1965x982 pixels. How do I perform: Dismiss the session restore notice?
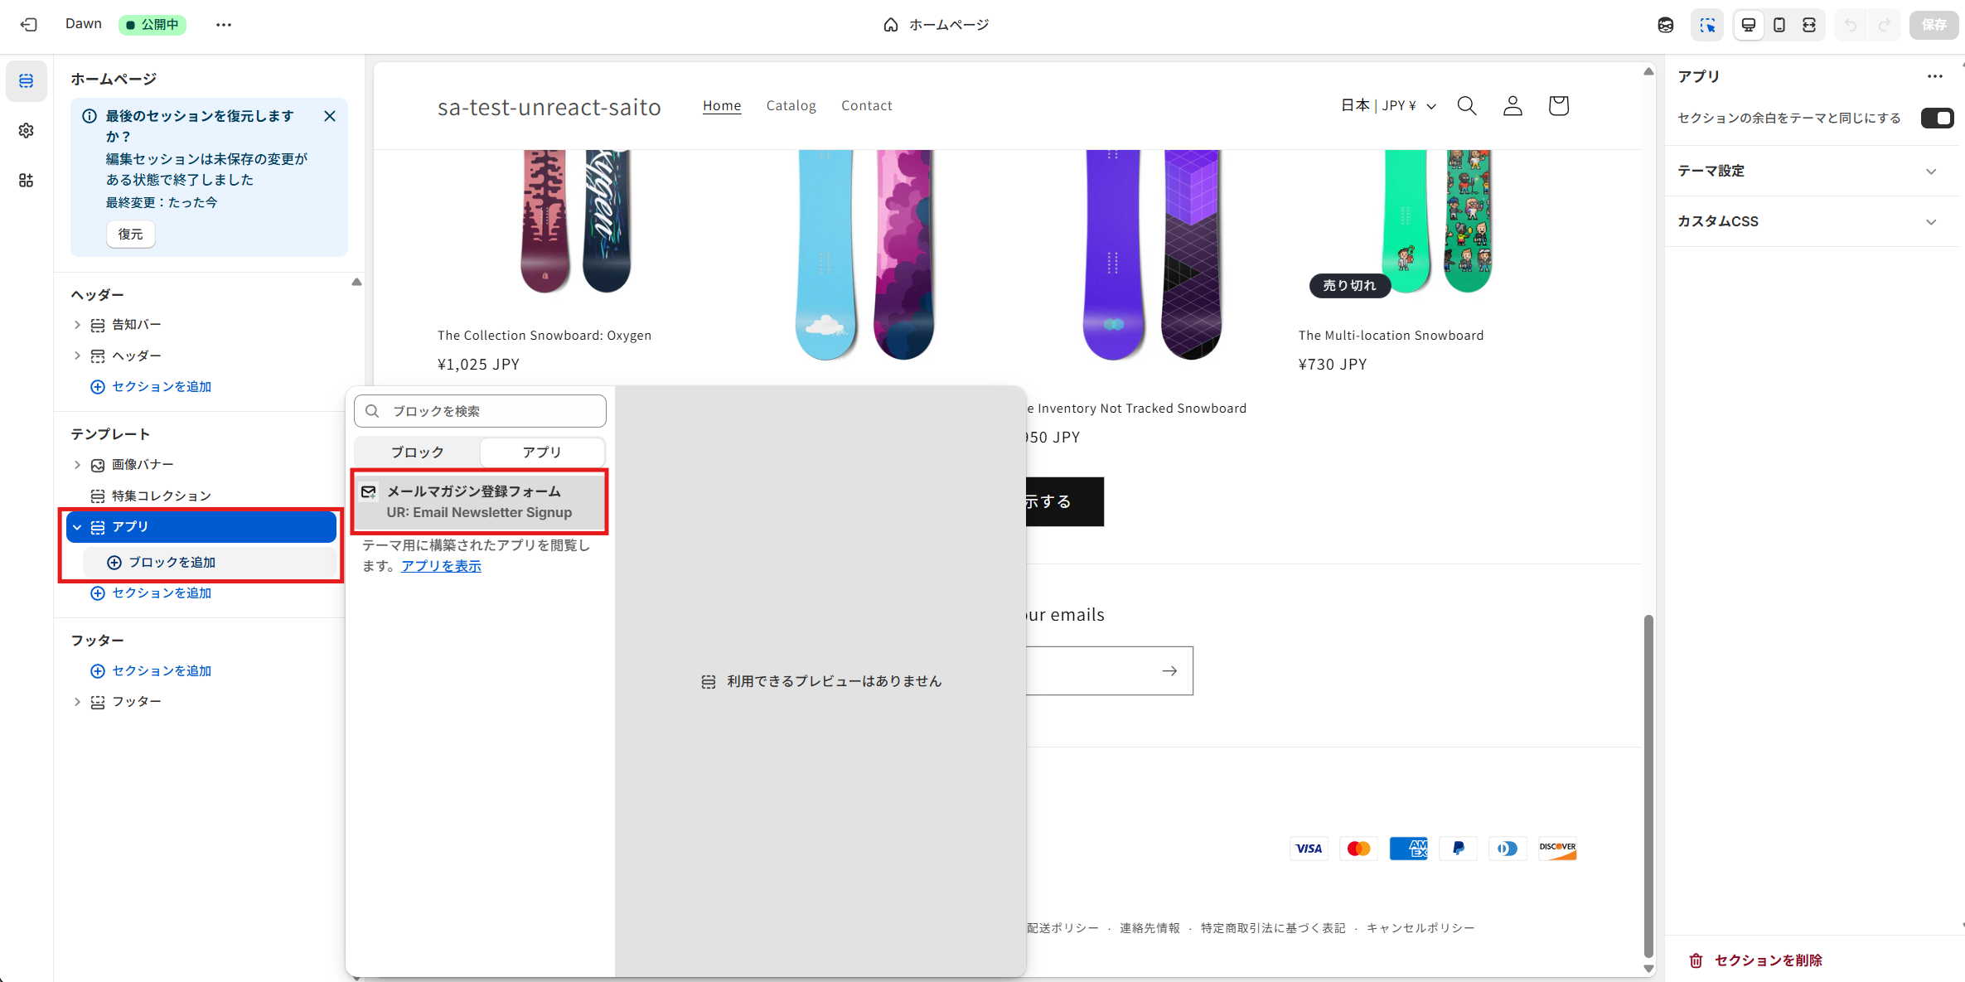click(x=330, y=116)
